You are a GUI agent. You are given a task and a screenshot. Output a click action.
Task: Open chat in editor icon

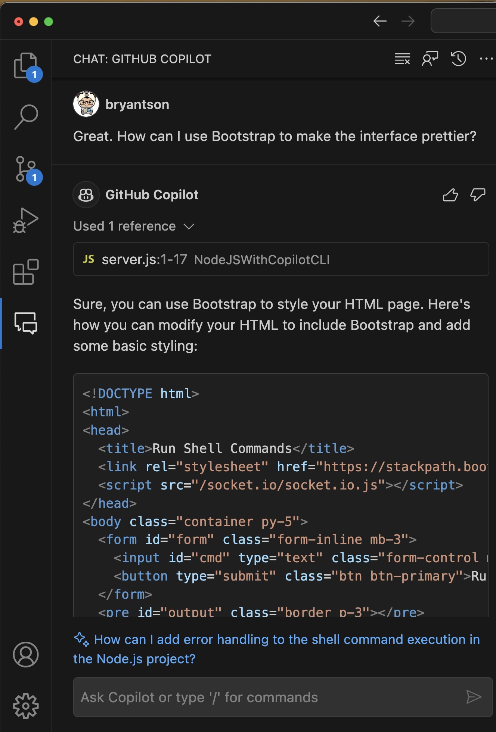[430, 59]
